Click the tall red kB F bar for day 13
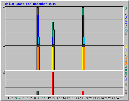The width and height of the screenshot is (129, 101). tap(53, 83)
